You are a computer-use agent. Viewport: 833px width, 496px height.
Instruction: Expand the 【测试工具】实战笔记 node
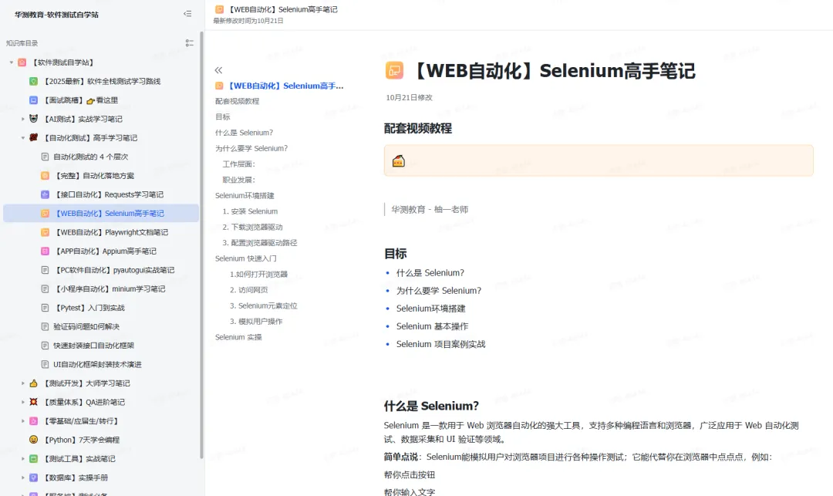click(23, 458)
